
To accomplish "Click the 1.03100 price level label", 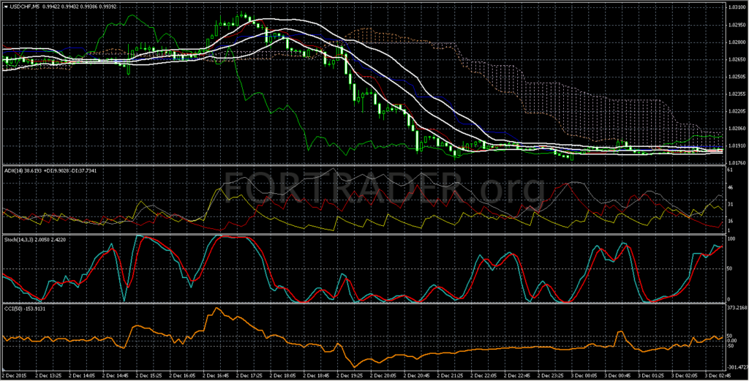I will click(x=736, y=7).
